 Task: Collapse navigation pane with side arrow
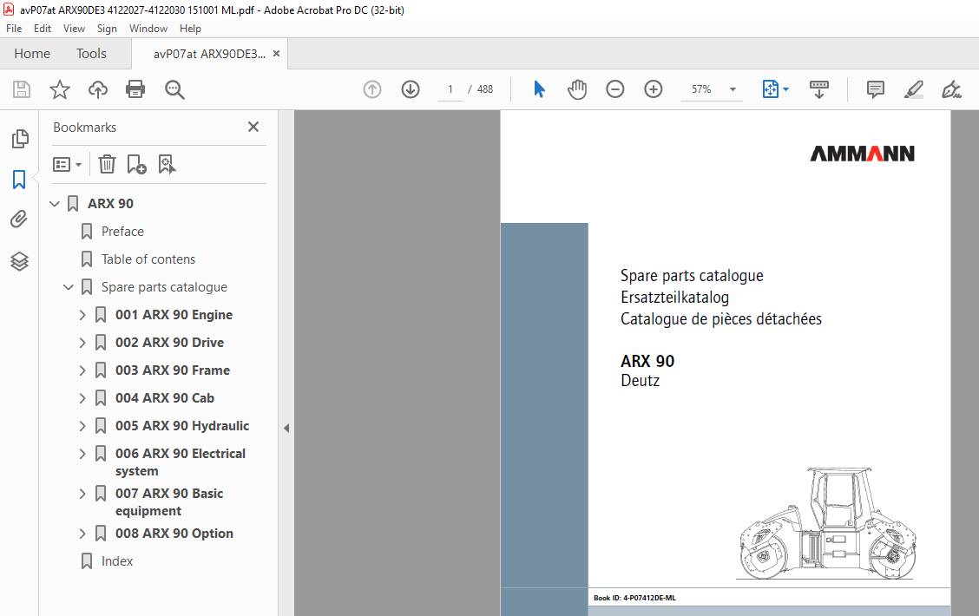click(286, 428)
